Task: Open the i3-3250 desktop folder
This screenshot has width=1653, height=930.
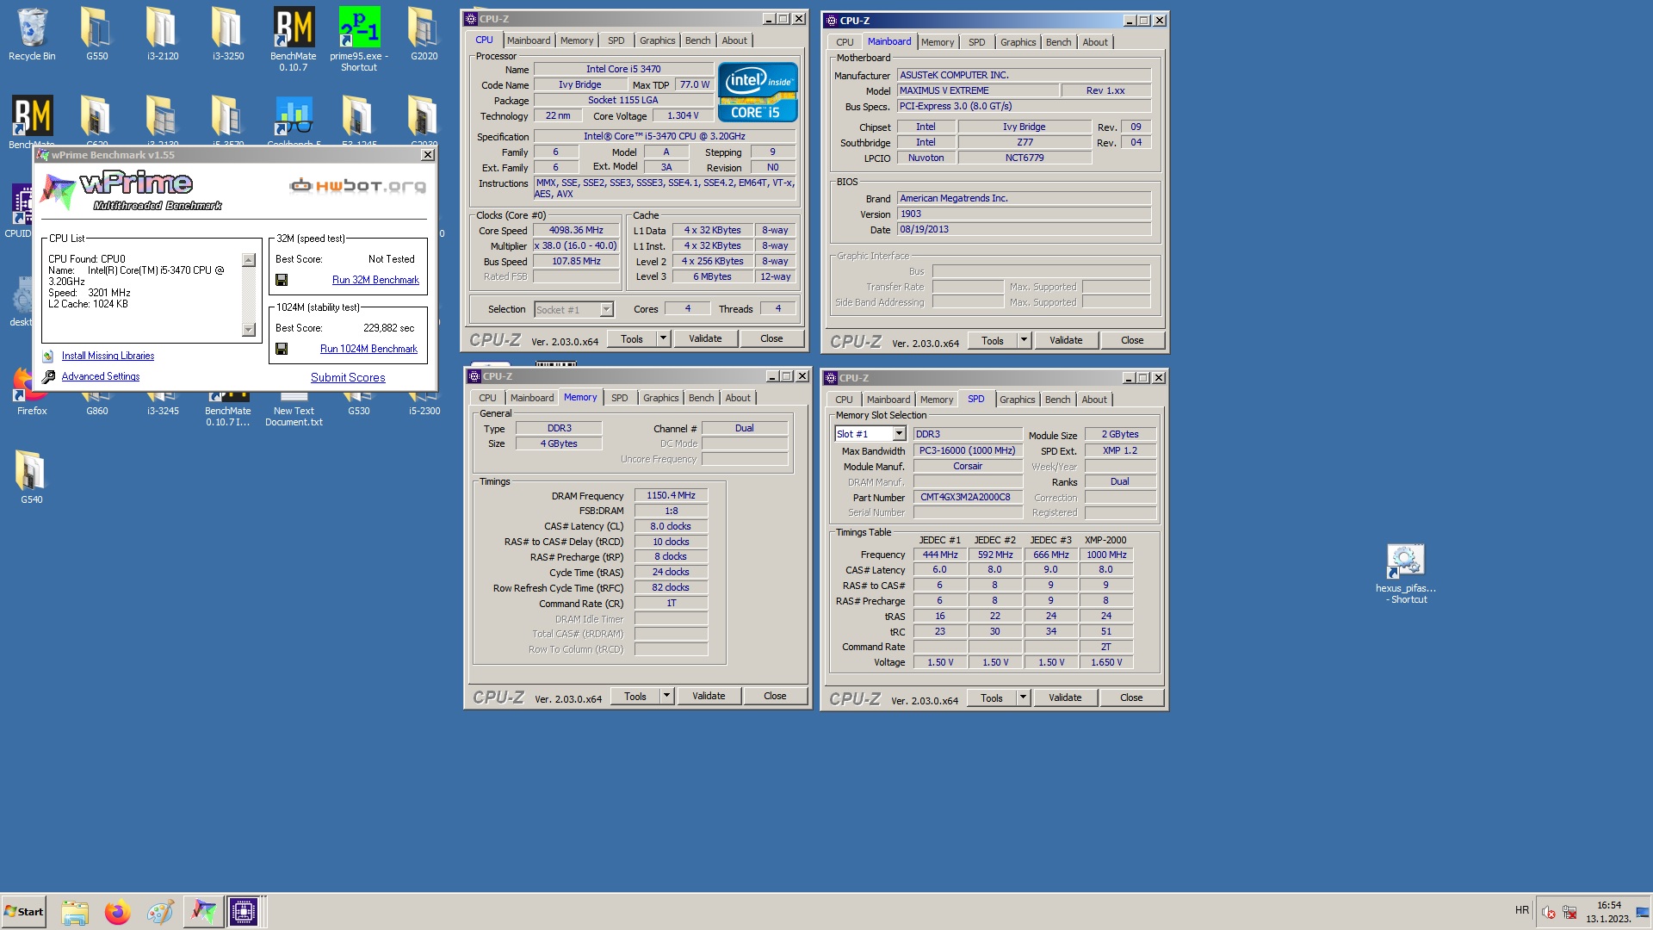Action: 228,34
